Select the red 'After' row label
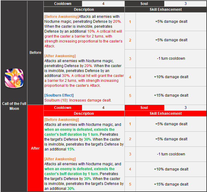This screenshot has height=192, width=207. 35,148
